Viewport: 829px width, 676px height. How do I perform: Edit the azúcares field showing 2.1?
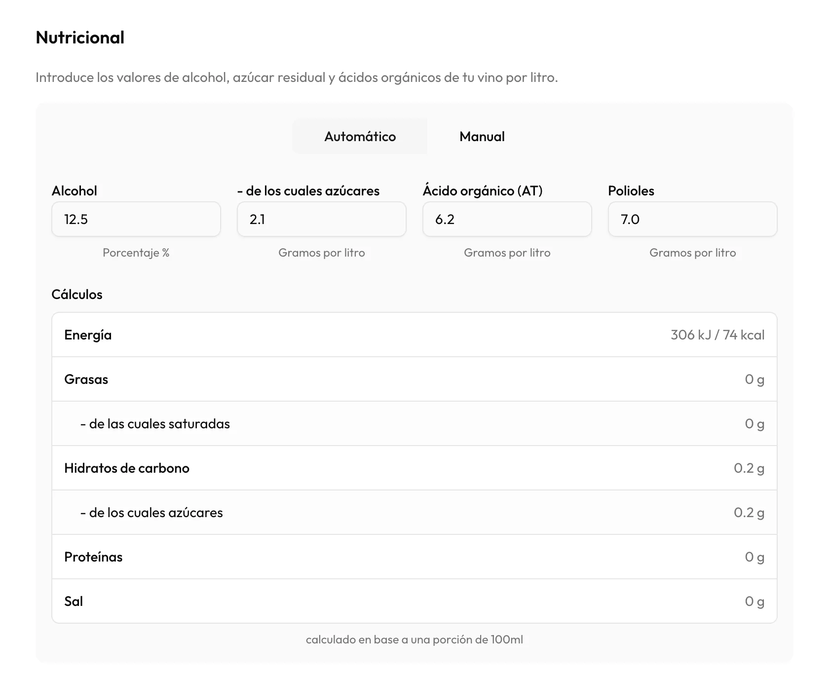point(322,219)
